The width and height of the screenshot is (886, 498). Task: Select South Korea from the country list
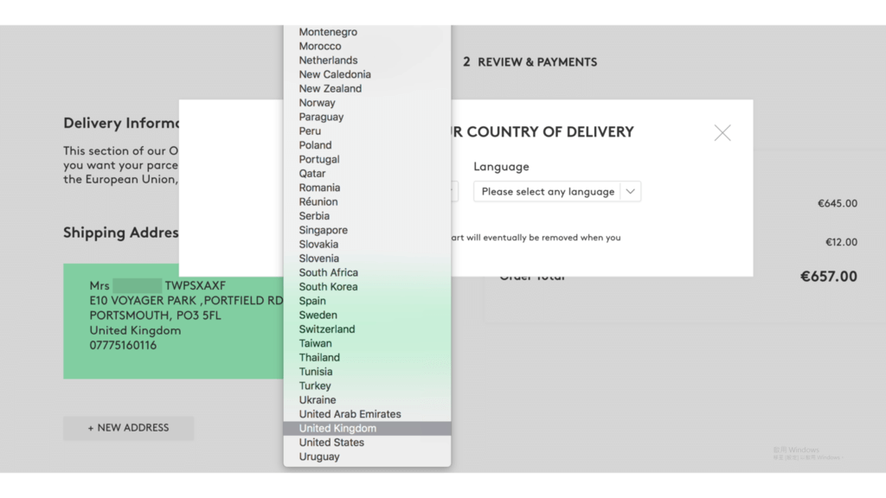[367, 286]
